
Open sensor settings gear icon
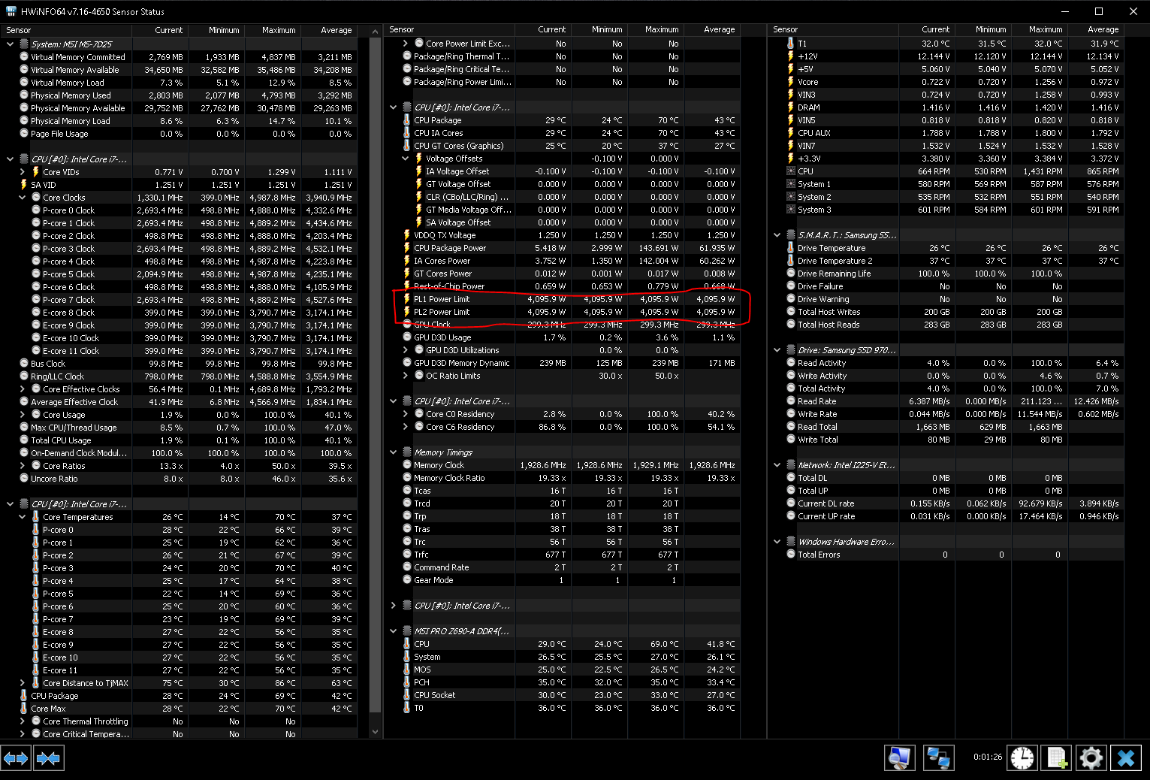(x=1091, y=758)
